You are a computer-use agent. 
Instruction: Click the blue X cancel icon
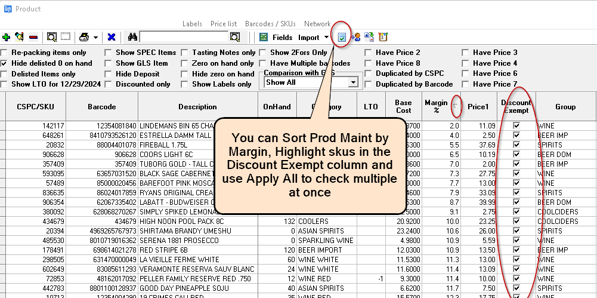tap(111, 38)
